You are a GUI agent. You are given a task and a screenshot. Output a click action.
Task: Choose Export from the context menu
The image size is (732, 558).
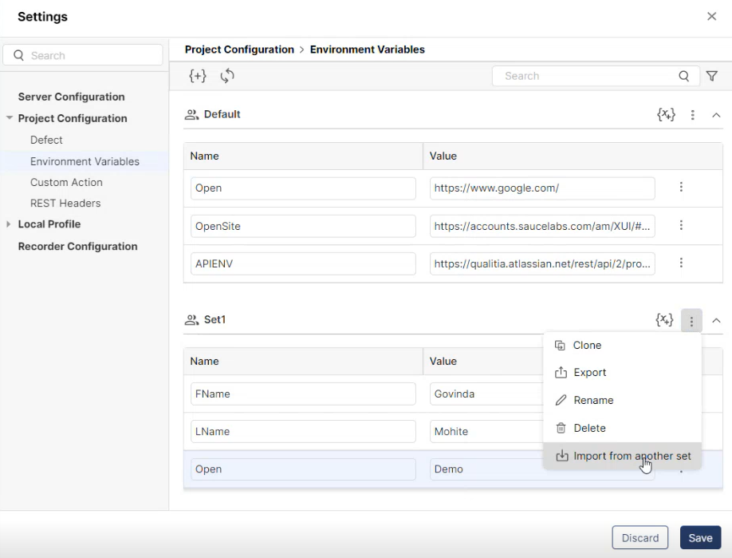[589, 372]
